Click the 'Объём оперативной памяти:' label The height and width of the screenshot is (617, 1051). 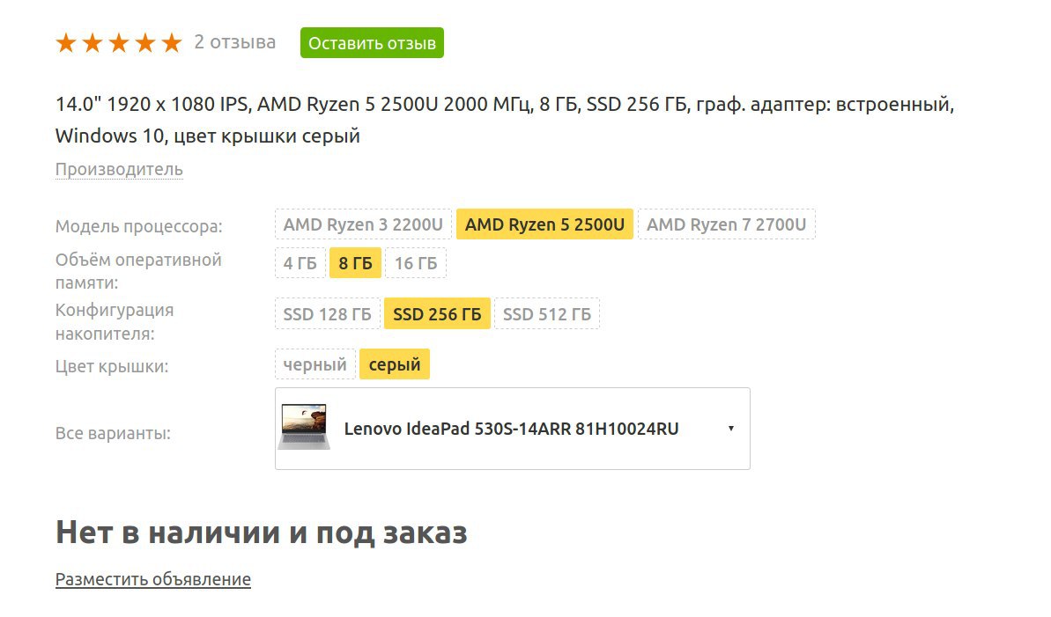coord(138,271)
